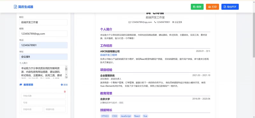
Task: Edit the 职位 field containing 前端开发工作室
Action: point(43,22)
